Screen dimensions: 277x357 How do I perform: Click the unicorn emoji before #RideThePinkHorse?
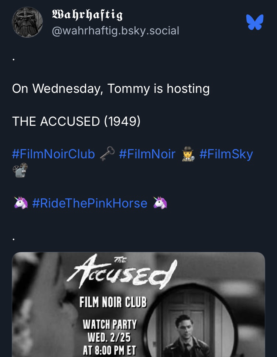[x=21, y=203]
